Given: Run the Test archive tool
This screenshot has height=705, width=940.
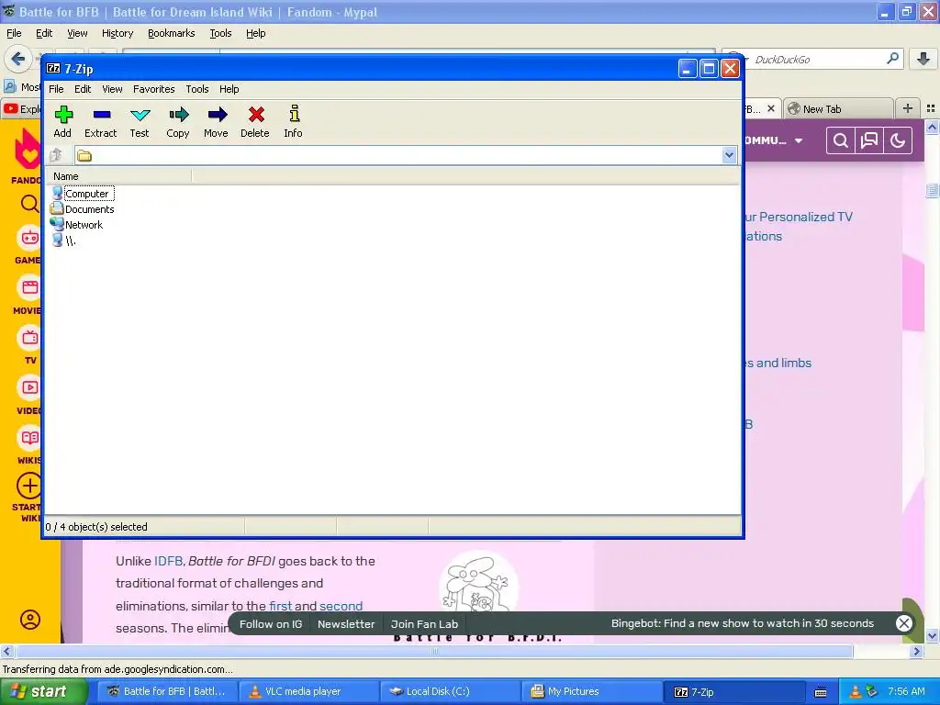Looking at the screenshot, I should coord(140,122).
